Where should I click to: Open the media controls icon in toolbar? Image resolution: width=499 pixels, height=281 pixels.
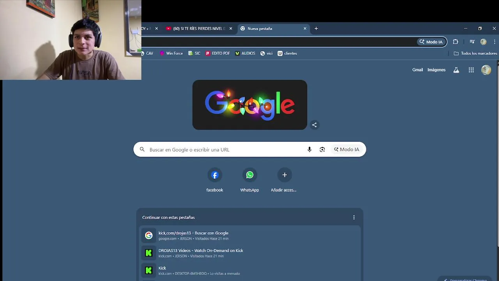click(x=472, y=42)
